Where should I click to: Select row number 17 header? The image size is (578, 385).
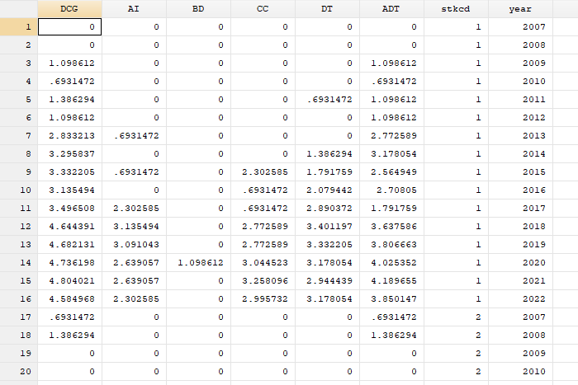click(18, 317)
